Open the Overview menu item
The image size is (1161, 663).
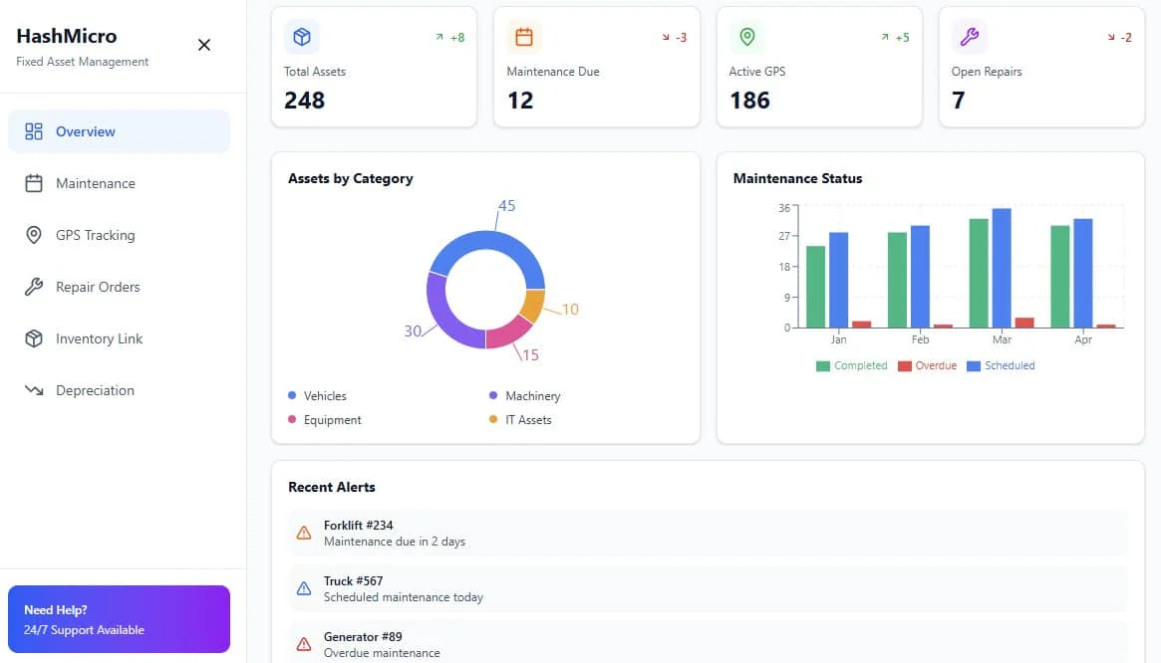120,131
